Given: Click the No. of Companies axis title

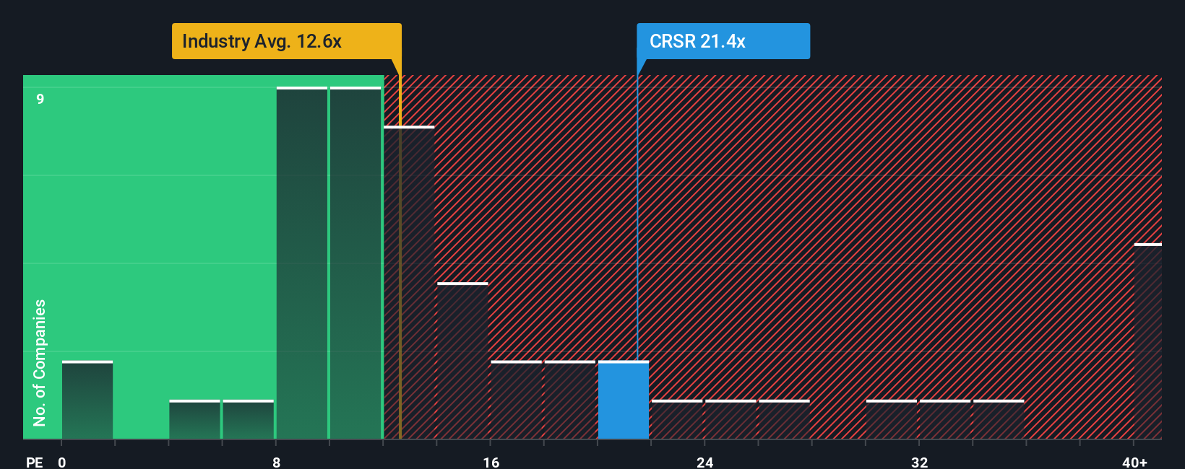Looking at the screenshot, I should tap(40, 363).
